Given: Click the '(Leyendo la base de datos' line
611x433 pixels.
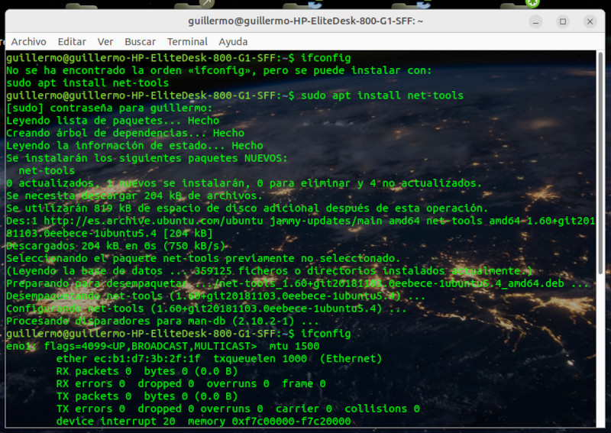Looking at the screenshot, I should click(x=269, y=271).
